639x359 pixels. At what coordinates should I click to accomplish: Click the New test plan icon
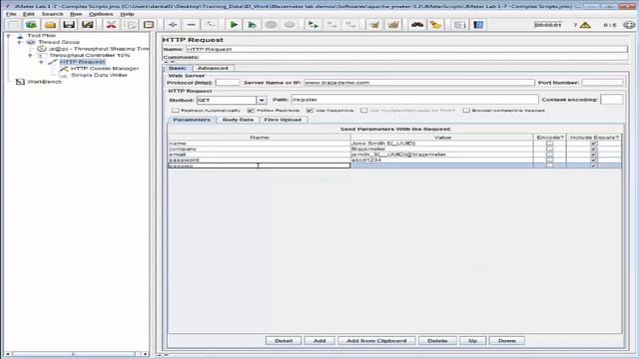pyautogui.click(x=13, y=25)
